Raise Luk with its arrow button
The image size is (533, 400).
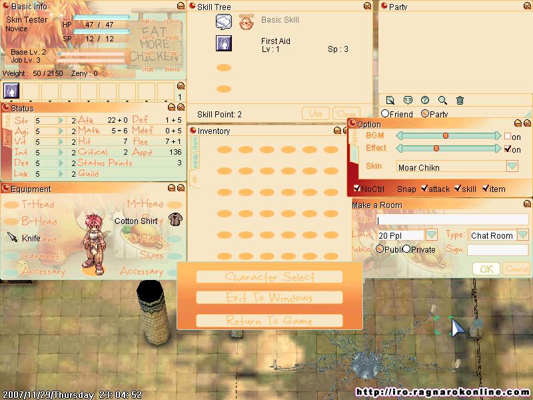point(61,174)
